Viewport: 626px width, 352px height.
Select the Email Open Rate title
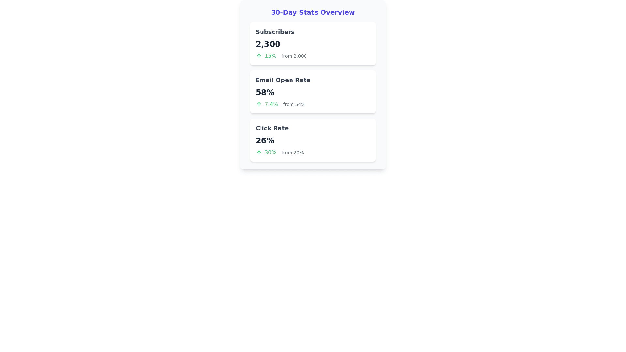click(283, 80)
